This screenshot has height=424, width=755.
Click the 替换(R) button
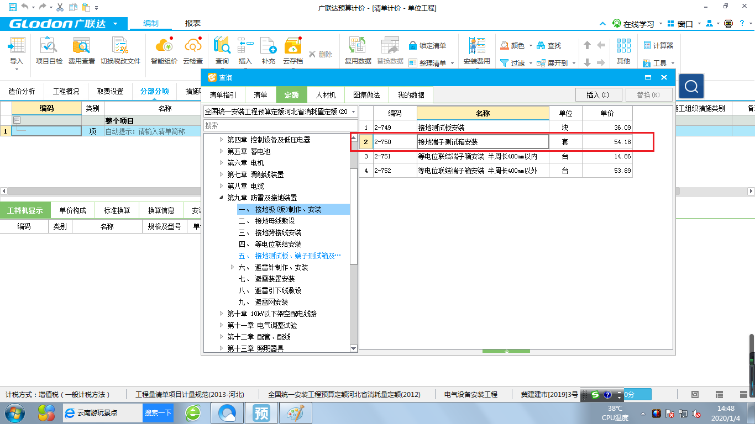coord(648,94)
